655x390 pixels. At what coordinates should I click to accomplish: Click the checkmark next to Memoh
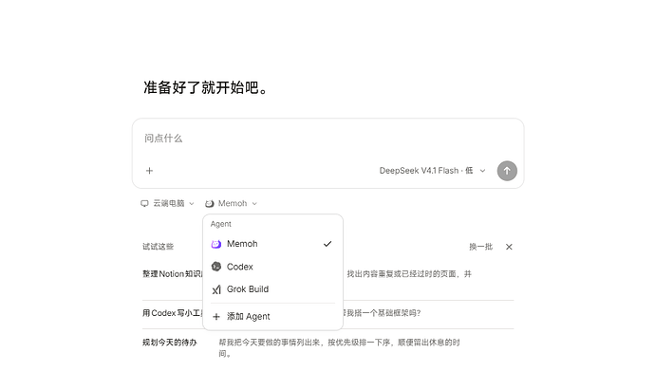pyautogui.click(x=327, y=244)
